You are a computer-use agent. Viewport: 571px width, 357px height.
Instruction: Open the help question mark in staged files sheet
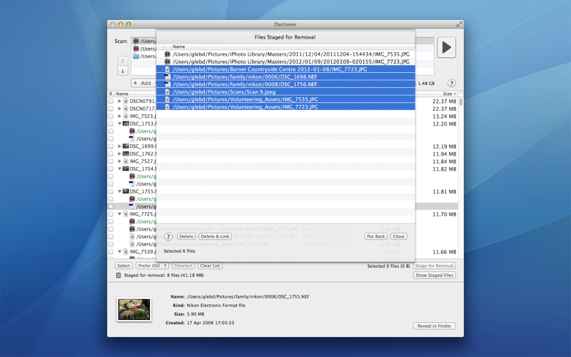[168, 236]
